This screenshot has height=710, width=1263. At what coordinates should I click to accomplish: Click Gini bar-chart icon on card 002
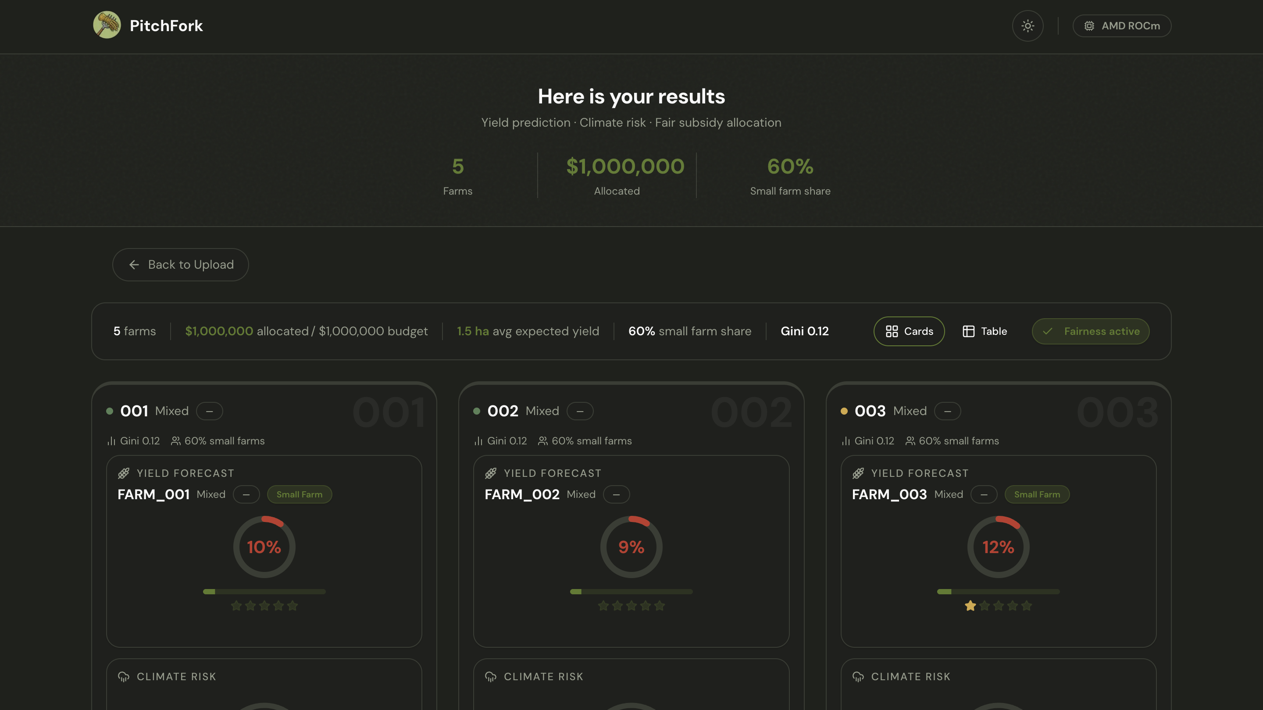(x=478, y=441)
